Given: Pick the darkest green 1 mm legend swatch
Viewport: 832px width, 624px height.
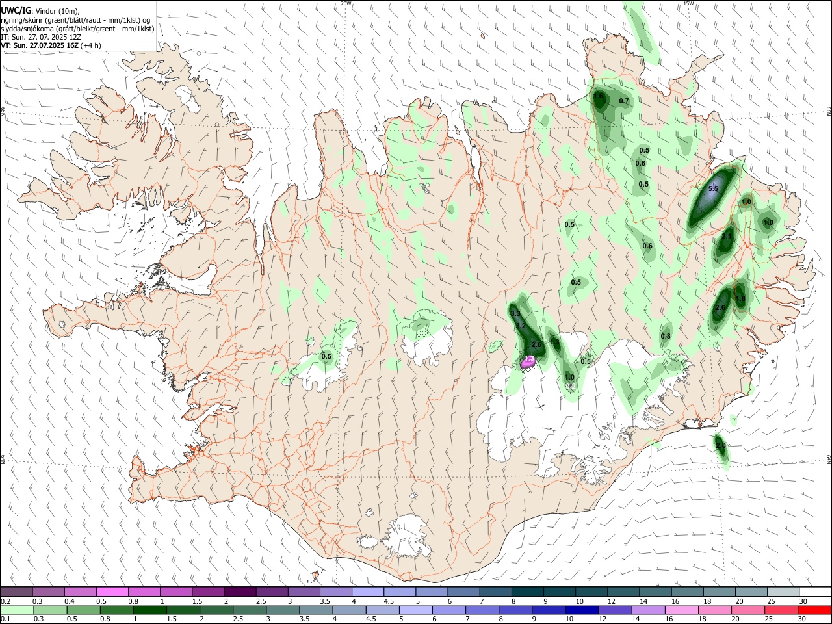Looking at the screenshot, I should click(x=150, y=610).
